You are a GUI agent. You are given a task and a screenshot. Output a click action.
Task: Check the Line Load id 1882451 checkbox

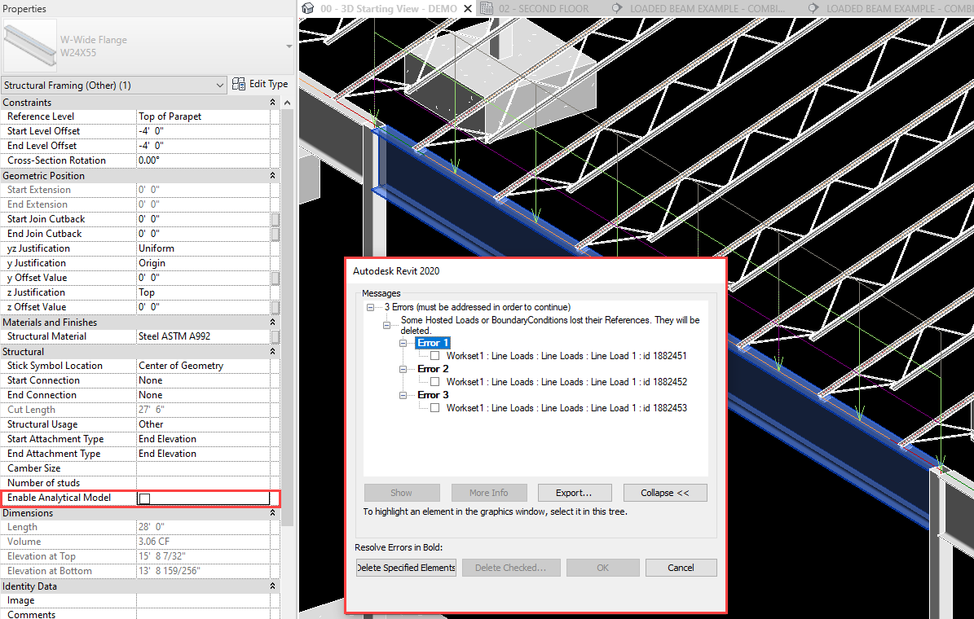point(434,356)
